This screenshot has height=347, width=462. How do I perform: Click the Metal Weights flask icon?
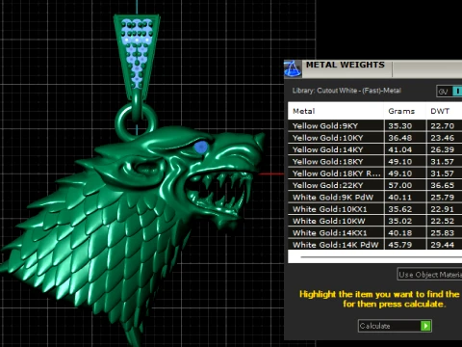[293, 69]
